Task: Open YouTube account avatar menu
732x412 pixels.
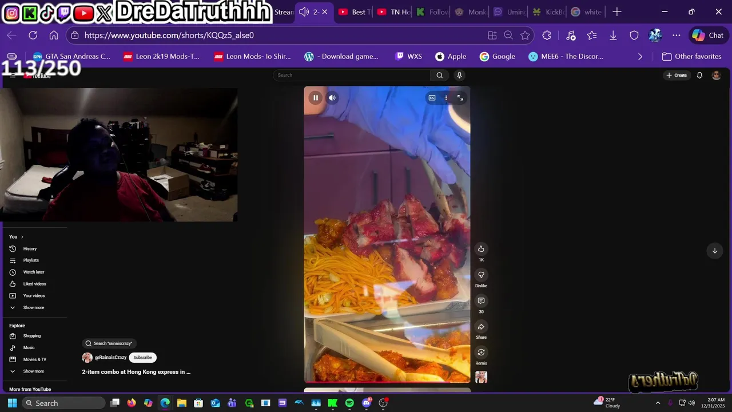Action: [x=716, y=75]
